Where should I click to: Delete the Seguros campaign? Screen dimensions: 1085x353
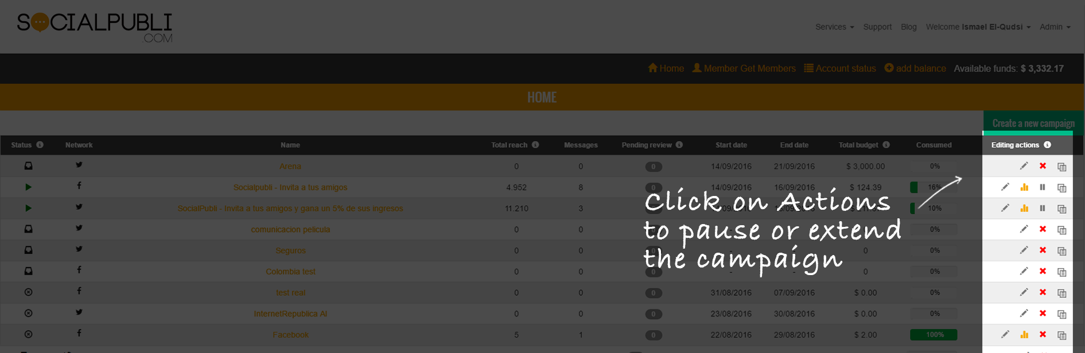click(x=1043, y=250)
